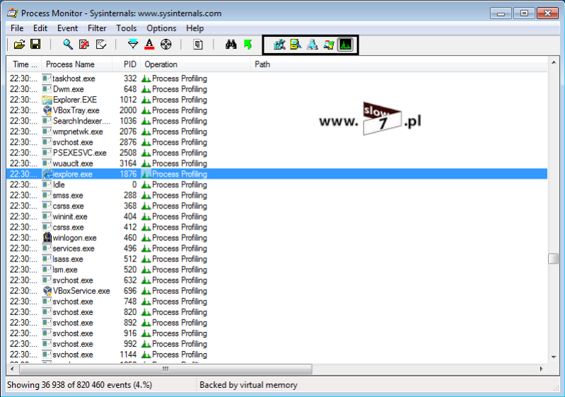The width and height of the screenshot is (565, 397).
Task: Click the Time column header
Action: click(24, 64)
